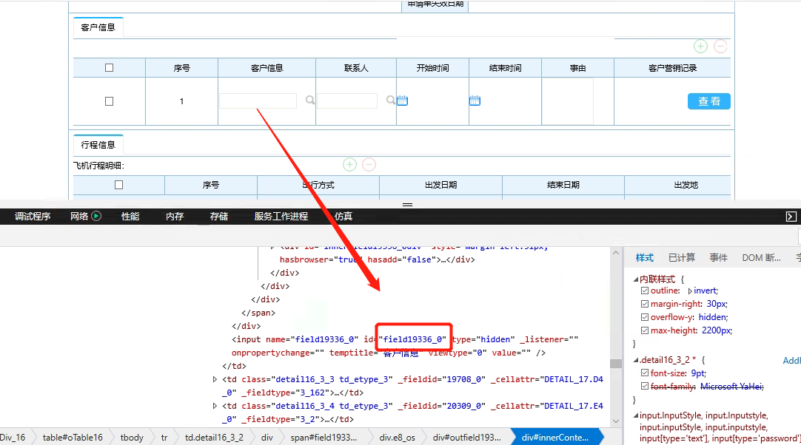The height and width of the screenshot is (445, 801).
Task: Tick the header checkbox in 客户信息 table
Action: tap(109, 67)
